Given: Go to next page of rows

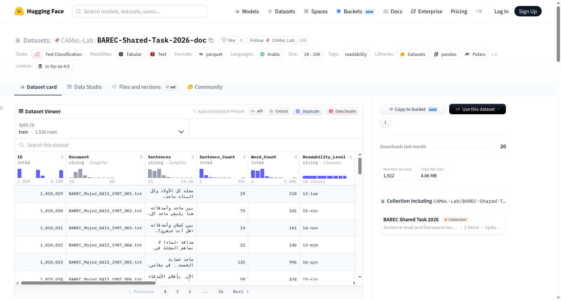Looking at the screenshot, I should click(x=241, y=292).
